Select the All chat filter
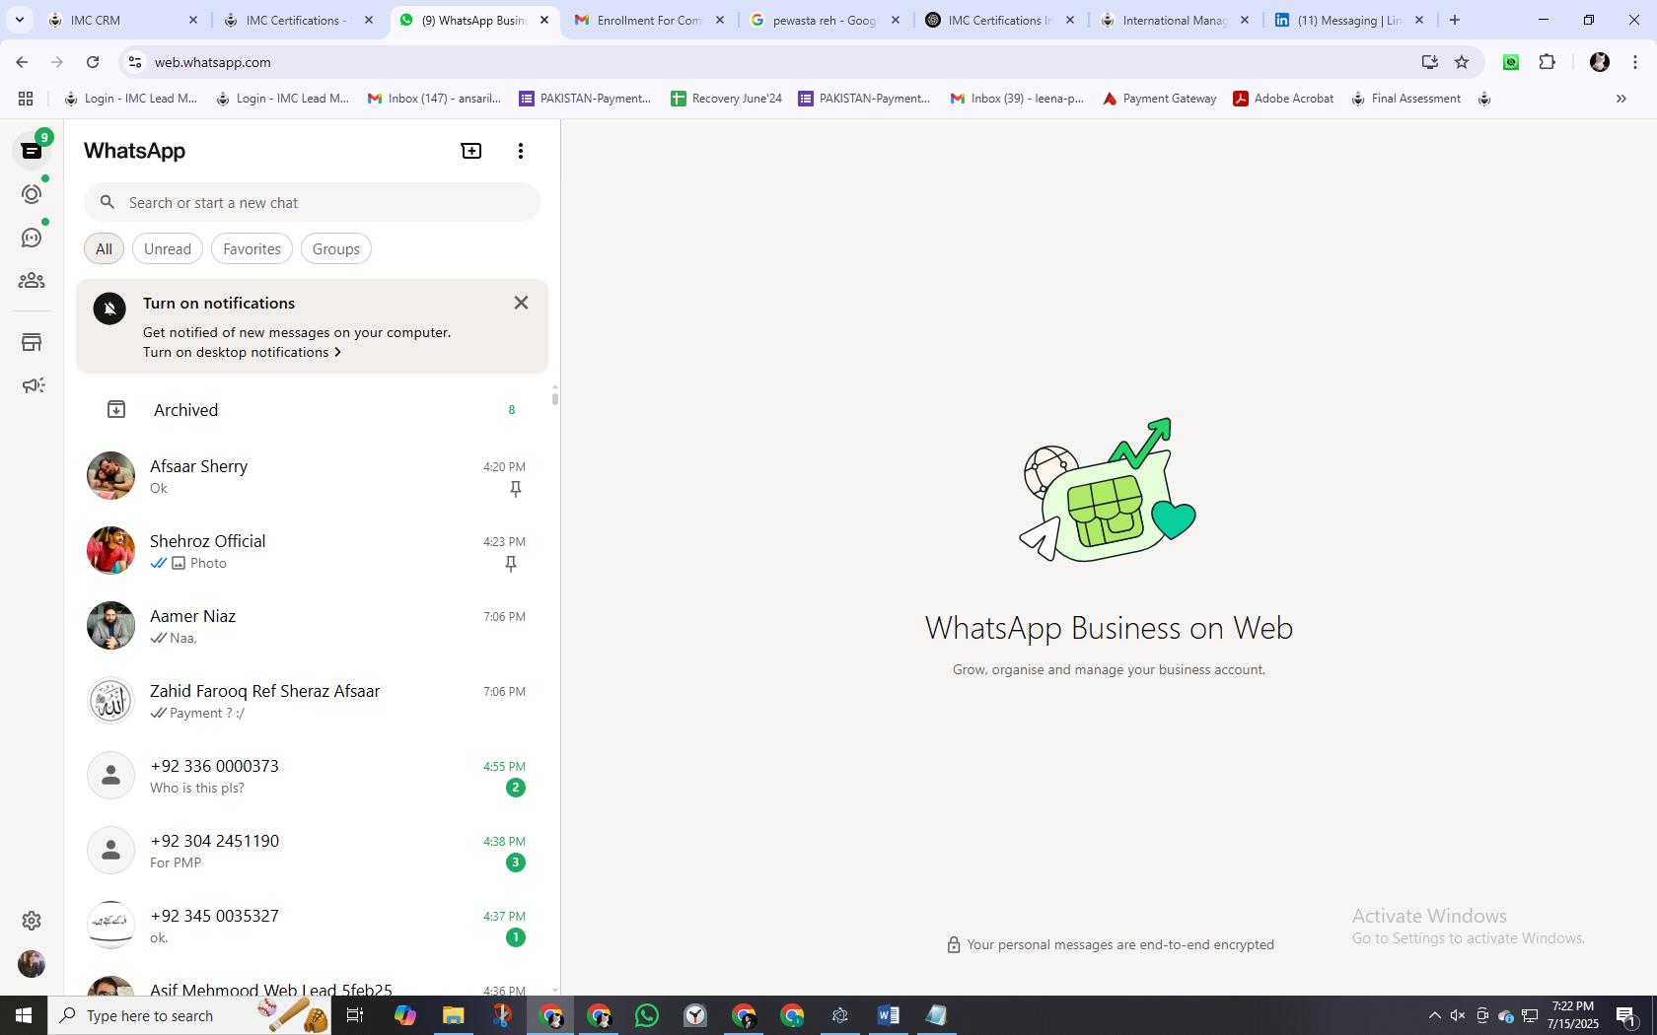The width and height of the screenshot is (1657, 1035). (104, 249)
